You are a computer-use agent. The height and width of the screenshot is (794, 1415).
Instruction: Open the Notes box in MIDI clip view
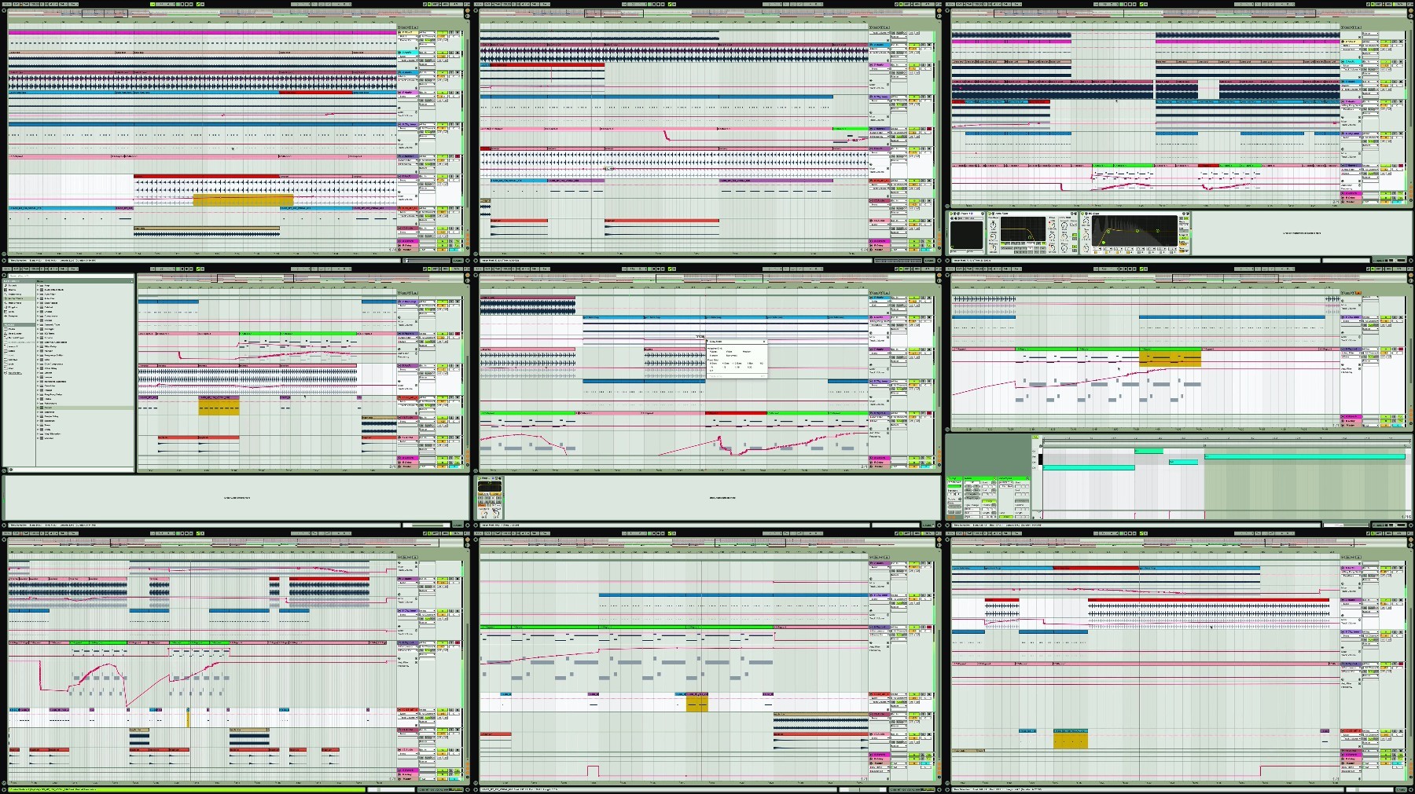pyautogui.click(x=980, y=478)
